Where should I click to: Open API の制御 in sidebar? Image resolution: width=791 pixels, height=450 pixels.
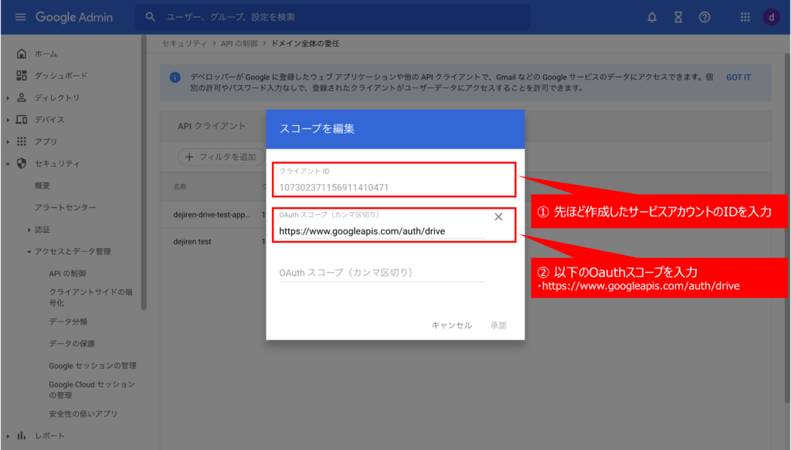[67, 273]
